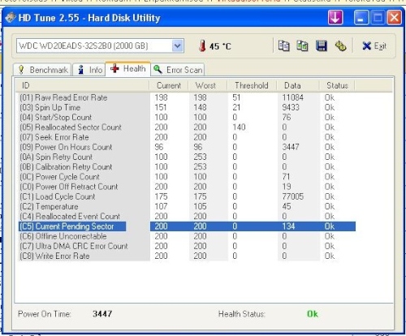This screenshot has height=336, width=406.
Task: Select the (04) Start/Stop Count row
Action: click(x=187, y=118)
